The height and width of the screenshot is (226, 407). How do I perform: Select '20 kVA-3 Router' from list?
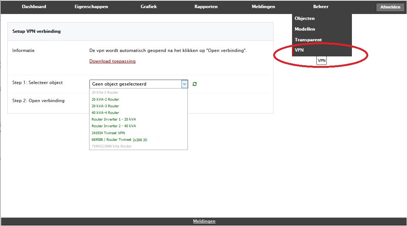point(105,106)
